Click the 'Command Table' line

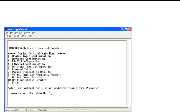[20, 69]
